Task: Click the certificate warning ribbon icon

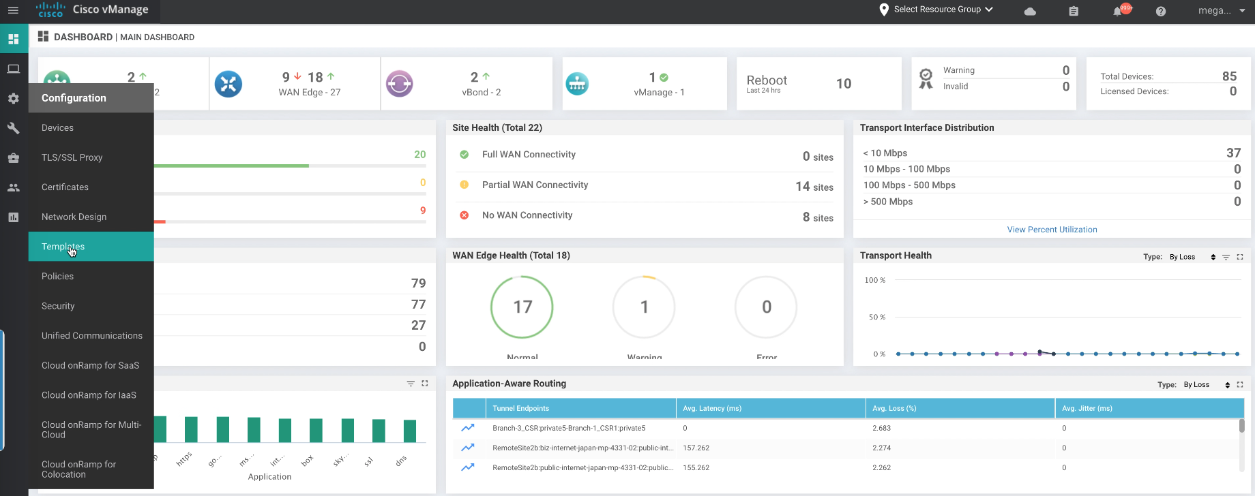Action: [x=926, y=79]
